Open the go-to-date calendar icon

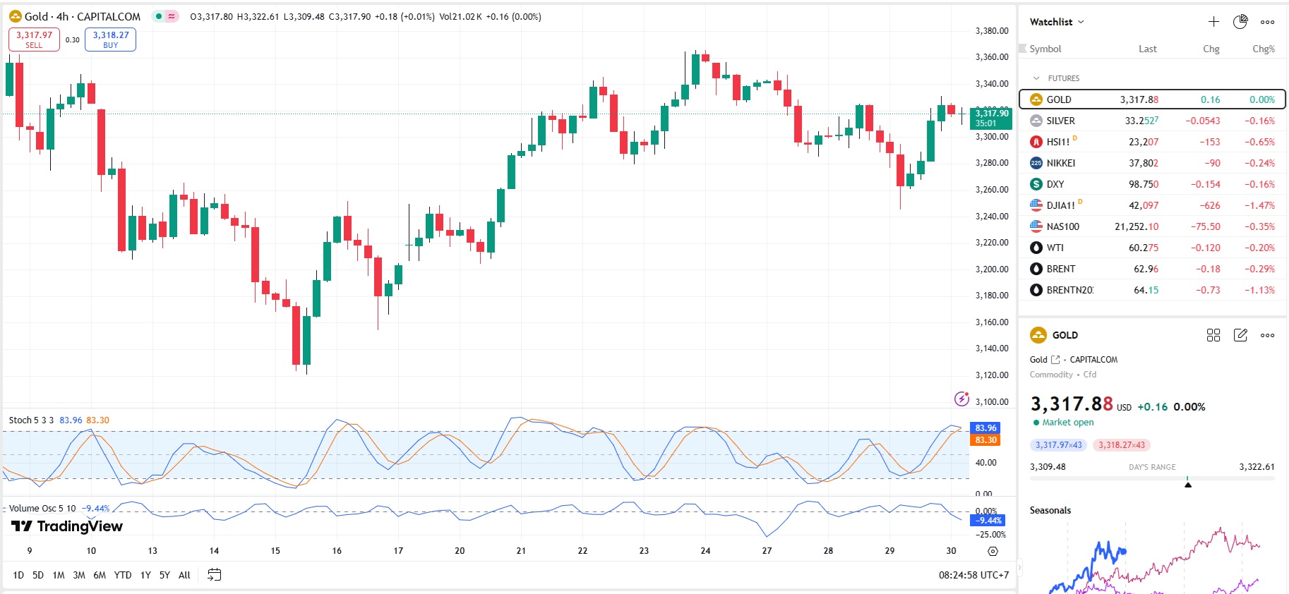[215, 575]
